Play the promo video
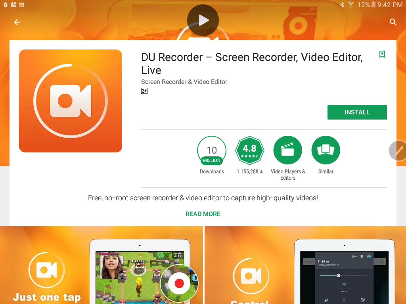406x304 pixels. [x=203, y=20]
